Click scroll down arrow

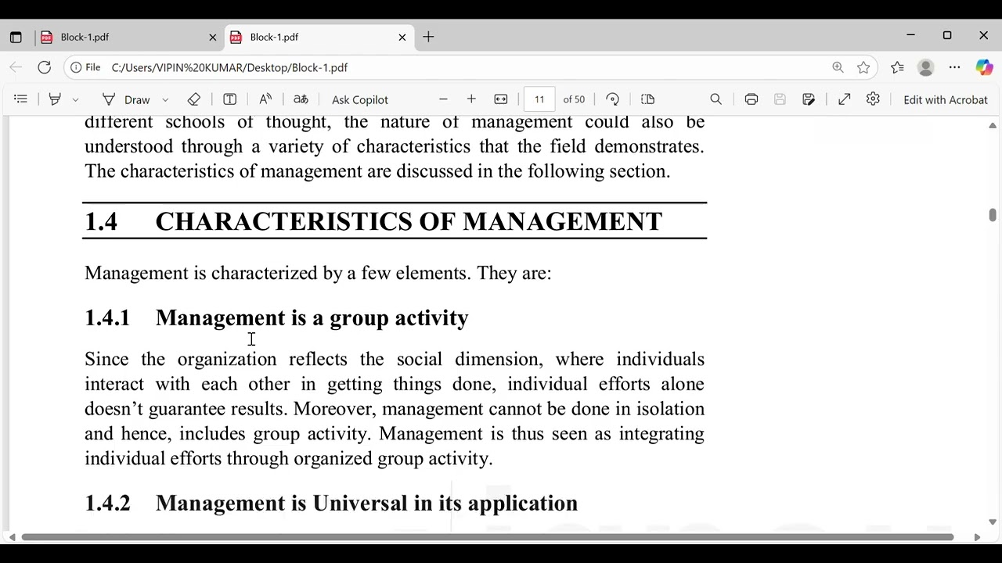pyautogui.click(x=993, y=522)
